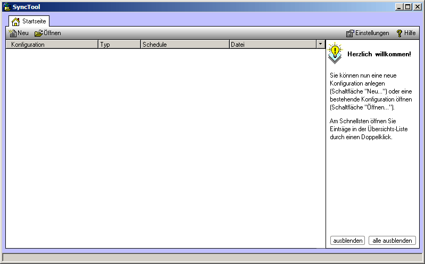Viewport: 425px width, 264px height.
Task: Switch to the Startseite tab
Action: (30, 21)
